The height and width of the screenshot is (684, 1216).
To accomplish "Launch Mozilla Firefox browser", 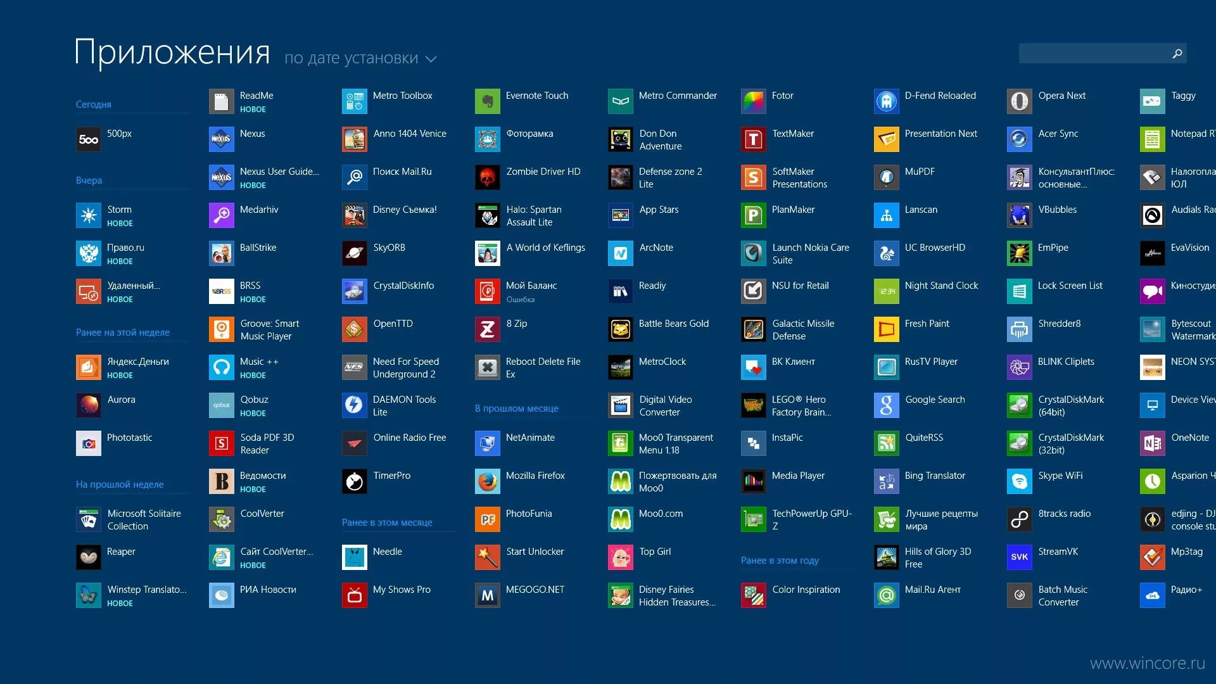I will [487, 476].
